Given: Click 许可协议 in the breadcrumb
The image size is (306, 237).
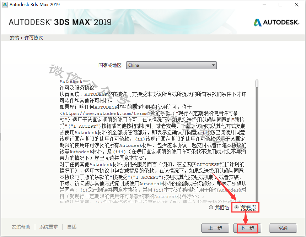Looking at the screenshot, I should click(x=33, y=38).
